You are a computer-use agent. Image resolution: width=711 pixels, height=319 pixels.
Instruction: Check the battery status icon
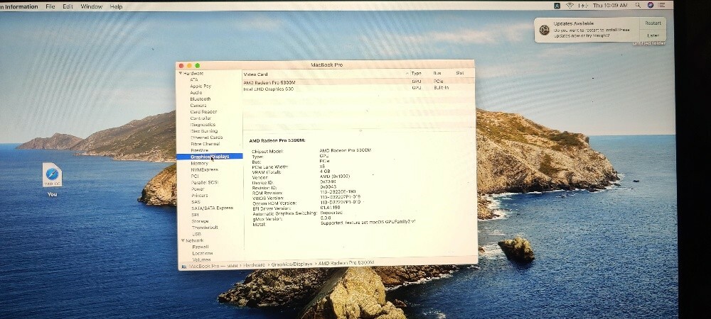pyautogui.click(x=584, y=6)
